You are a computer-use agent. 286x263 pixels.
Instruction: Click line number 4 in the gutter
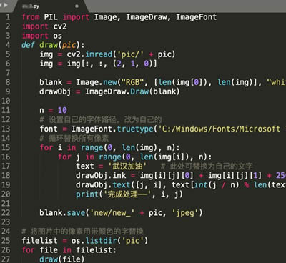pos(8,45)
